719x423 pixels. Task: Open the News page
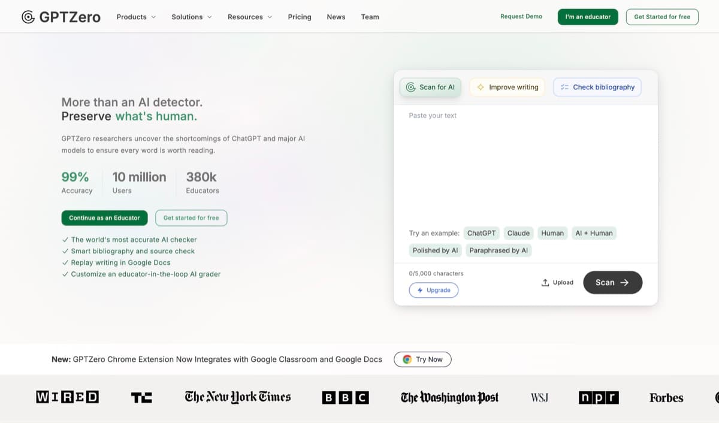(x=336, y=17)
